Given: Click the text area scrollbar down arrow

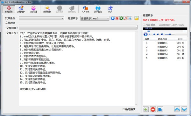Looking at the screenshot, I should [136, 105].
